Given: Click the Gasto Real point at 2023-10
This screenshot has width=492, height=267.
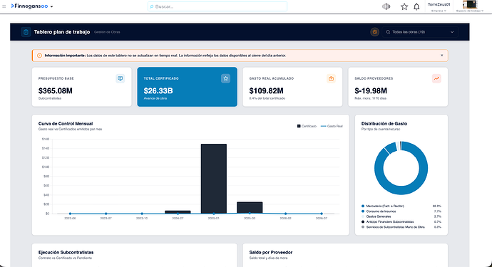Looking at the screenshot, I should point(142,214).
